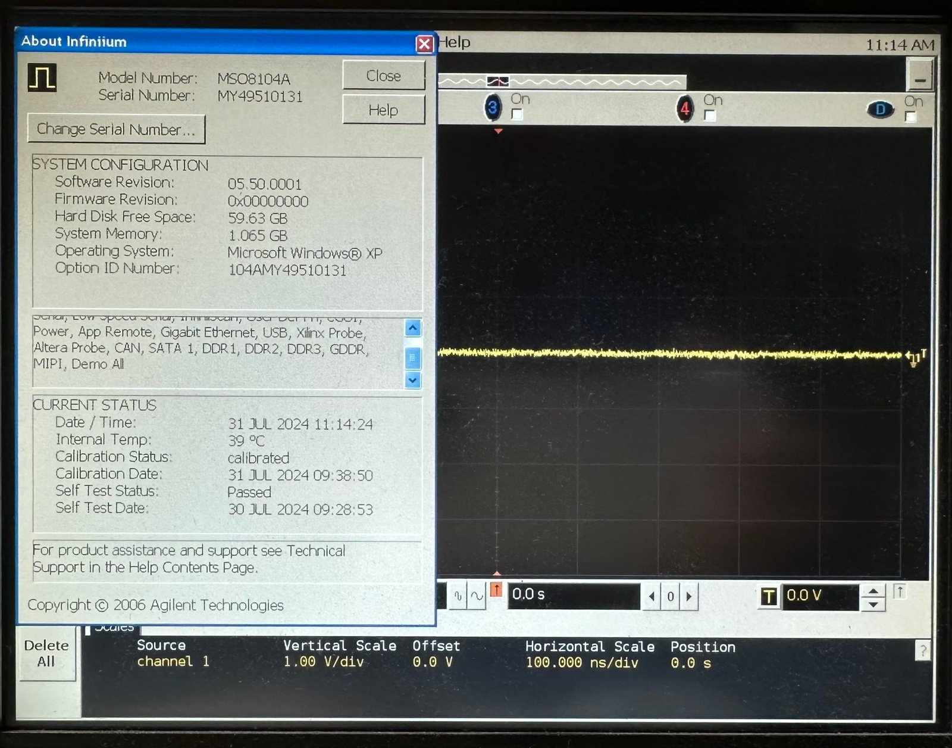The image size is (952, 748).
Task: Open channel 4 setup button
Action: point(685,108)
